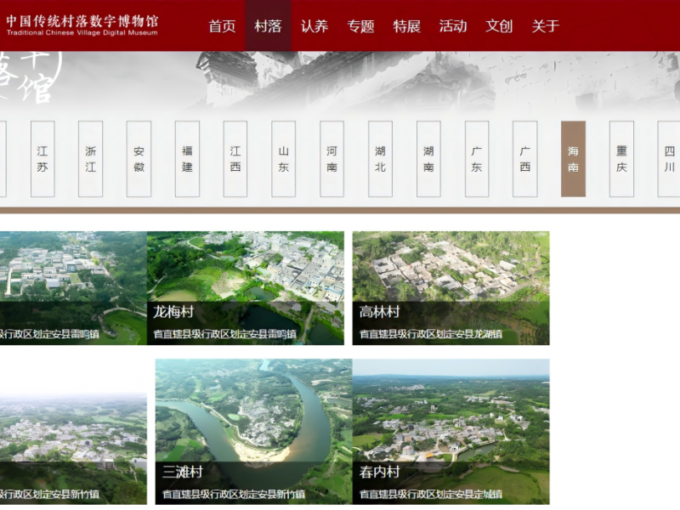Open the 高林村 village thumbnail
680x510 pixels.
tap(451, 288)
